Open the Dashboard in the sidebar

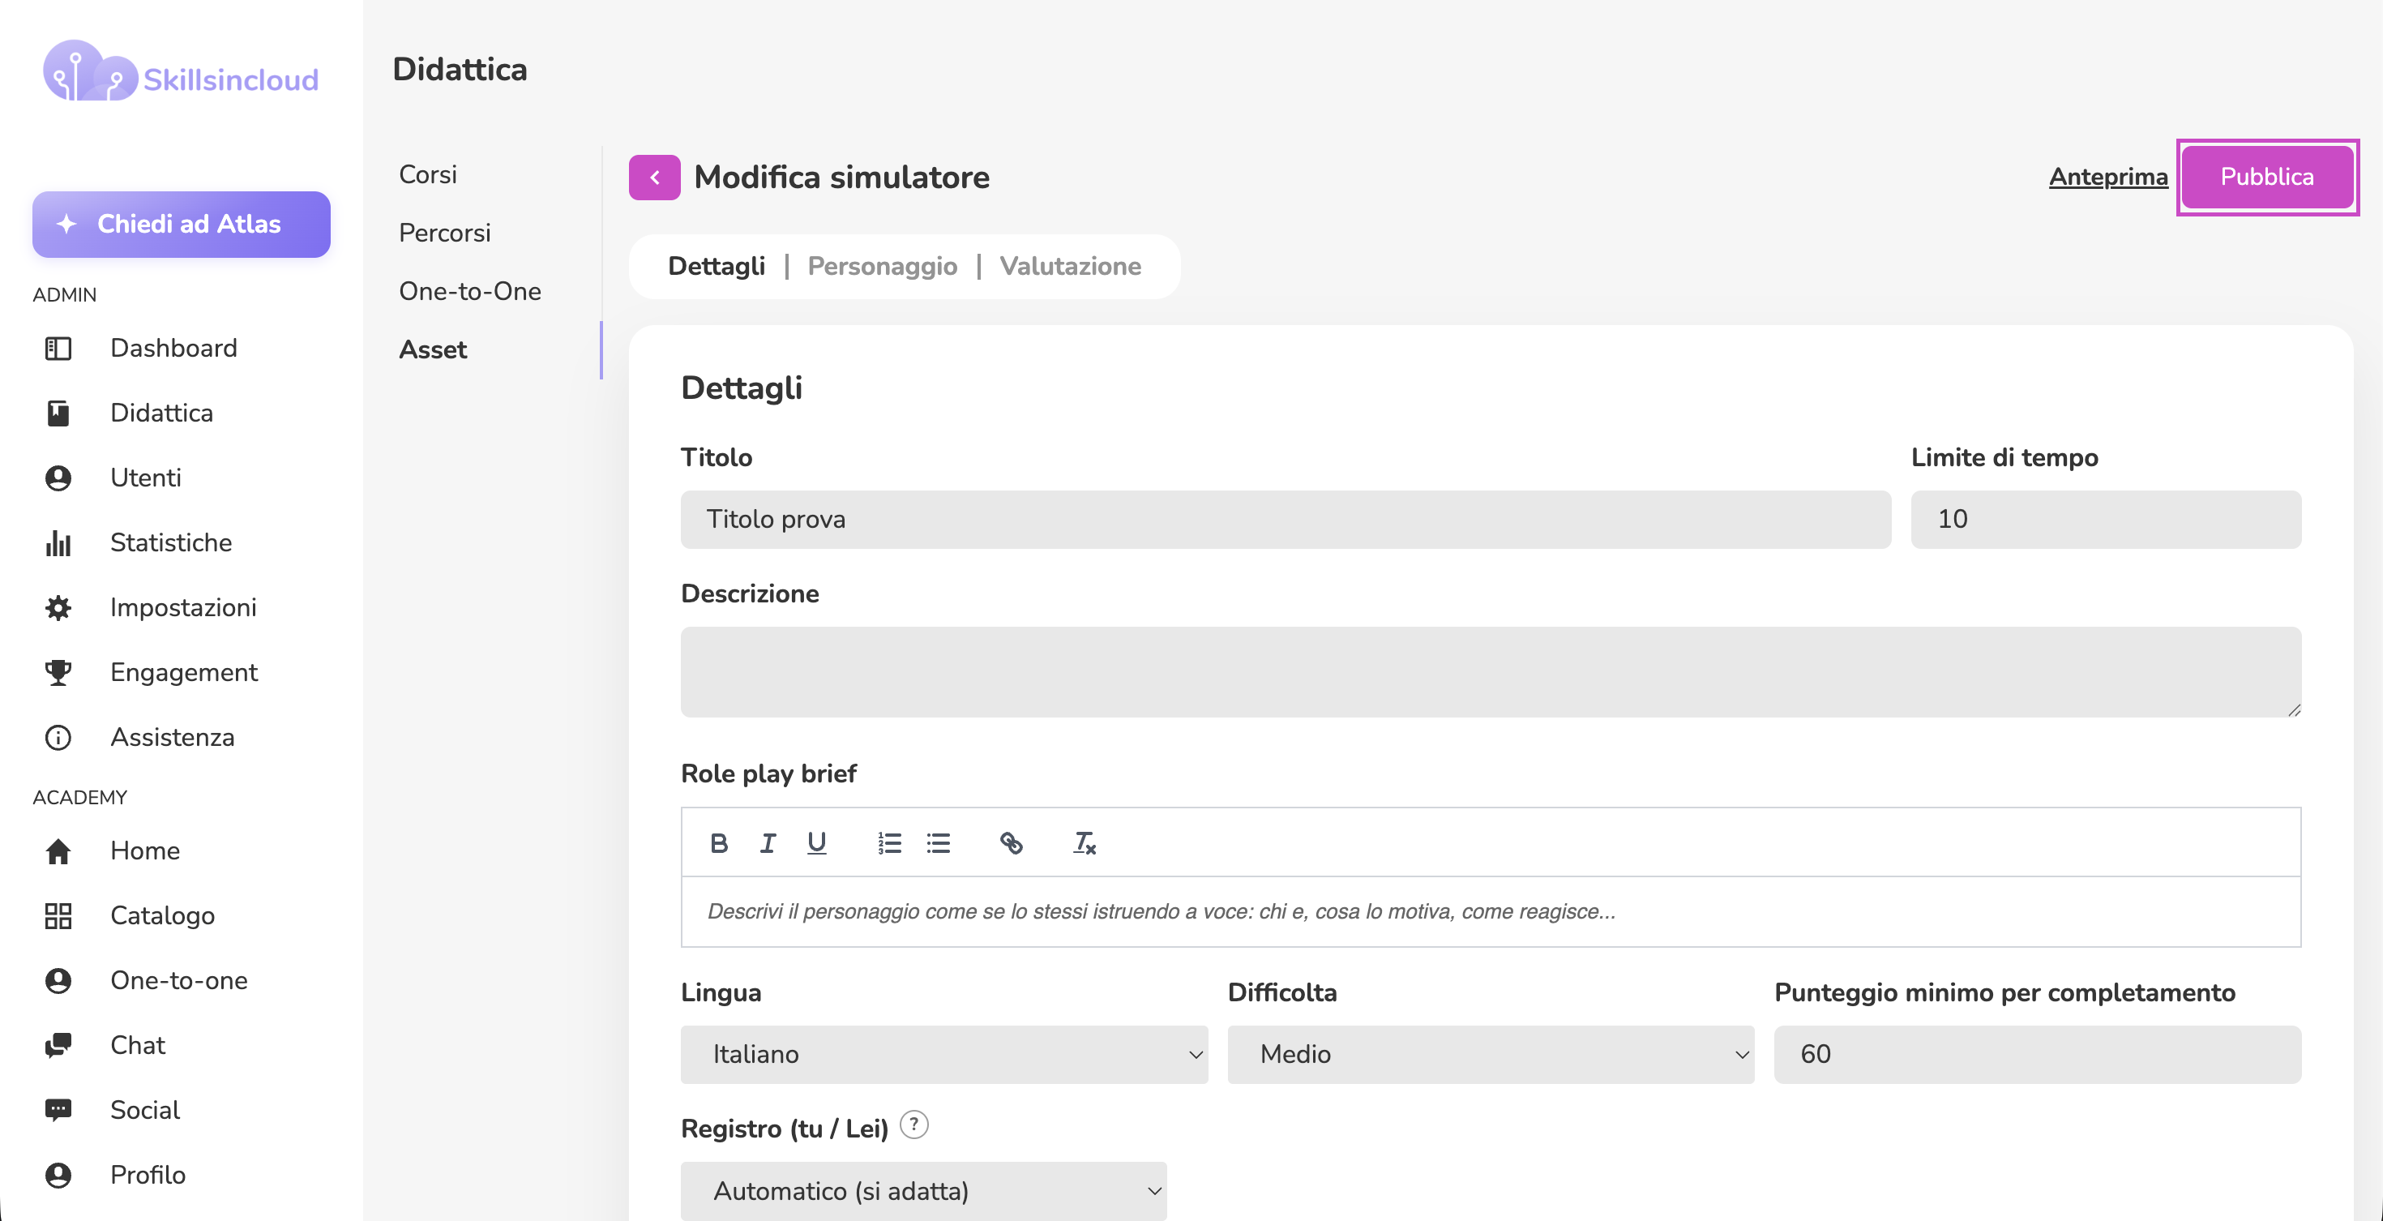(x=173, y=348)
